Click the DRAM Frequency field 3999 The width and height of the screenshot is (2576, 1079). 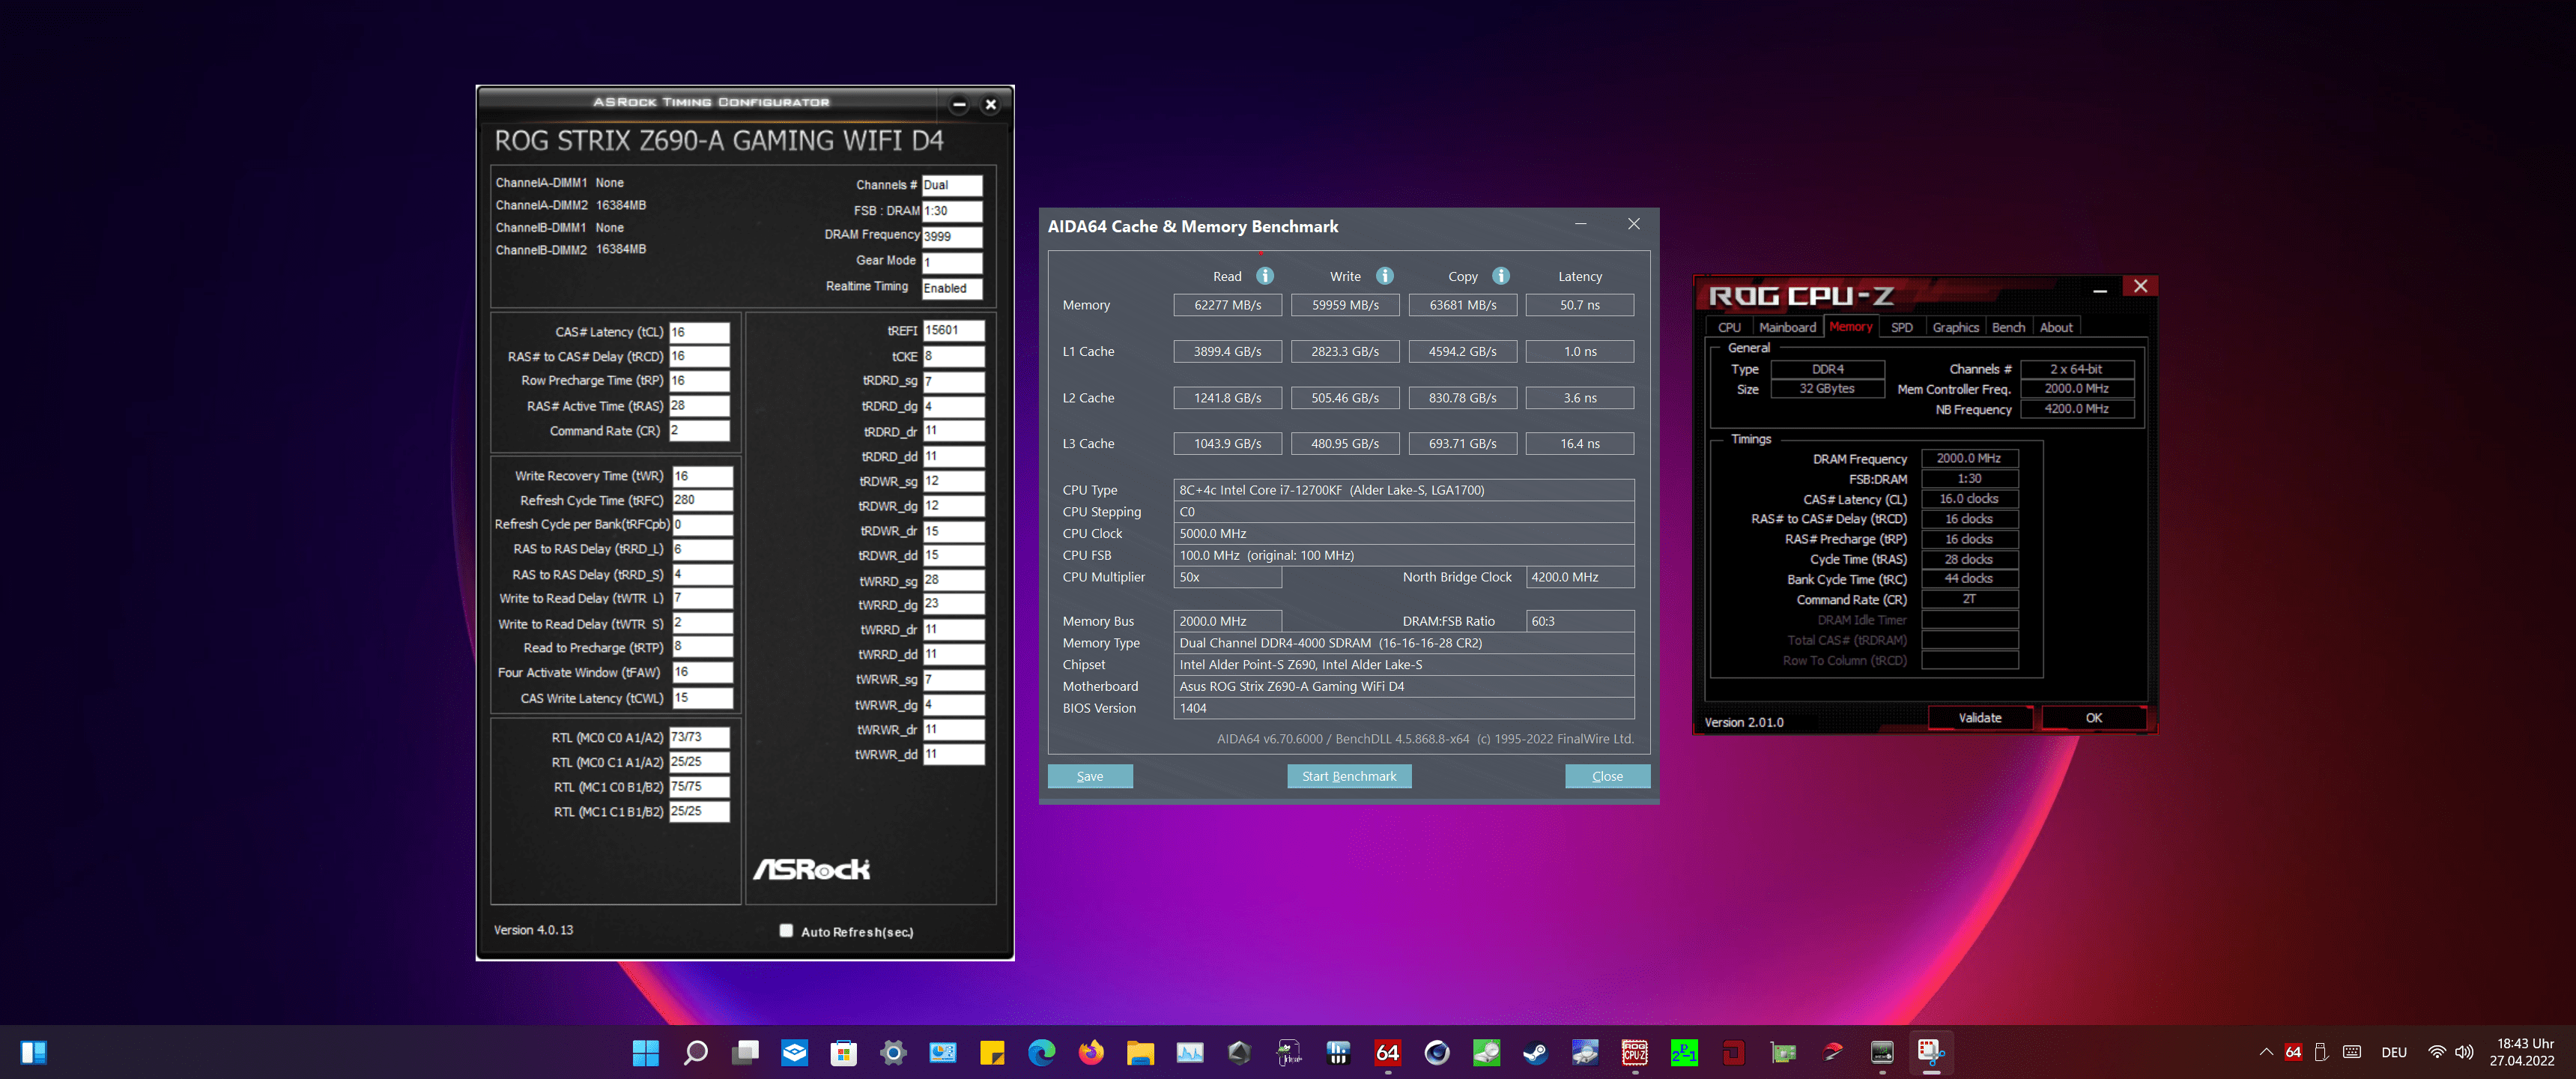pos(952,236)
